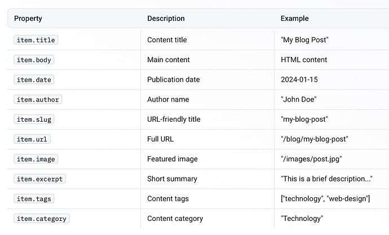Click the "My Blog Post" example text
Viewport: 389px width, 235px height.
304,40
